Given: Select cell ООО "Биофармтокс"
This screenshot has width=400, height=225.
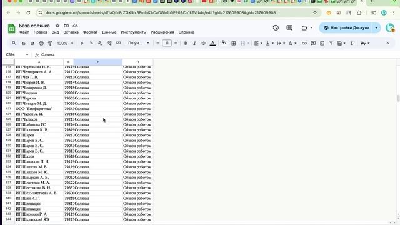Looking at the screenshot, I should coord(39,109).
